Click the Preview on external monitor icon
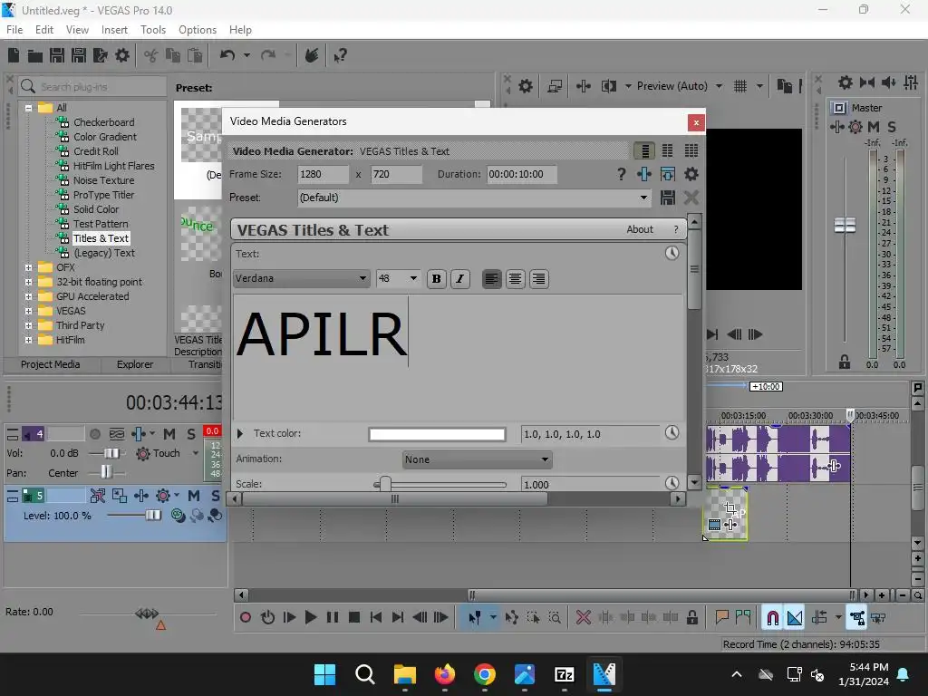 [x=555, y=86]
